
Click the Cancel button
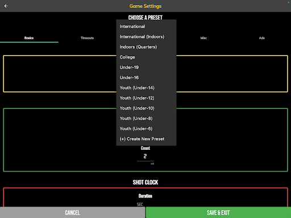coord(72,212)
